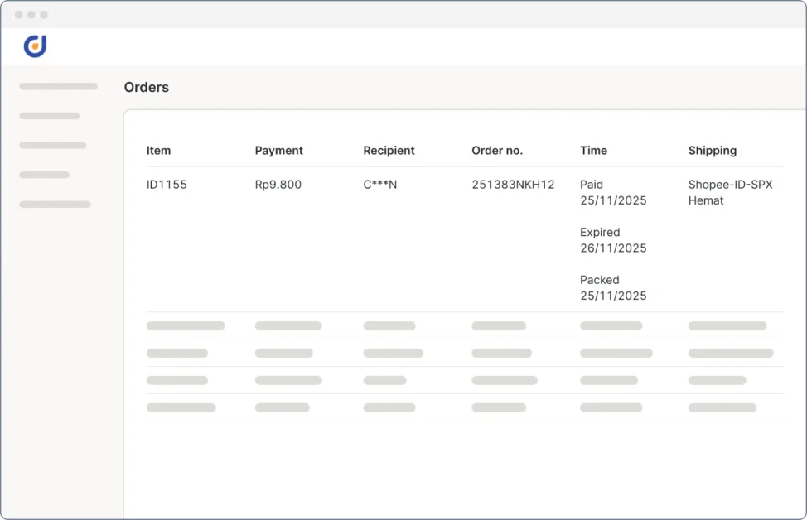Open item ID1155 in the orders table
This screenshot has width=807, height=520.
point(167,185)
